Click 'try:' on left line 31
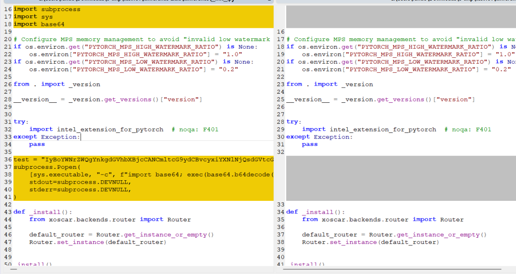The image size is (516, 274). 21,122
